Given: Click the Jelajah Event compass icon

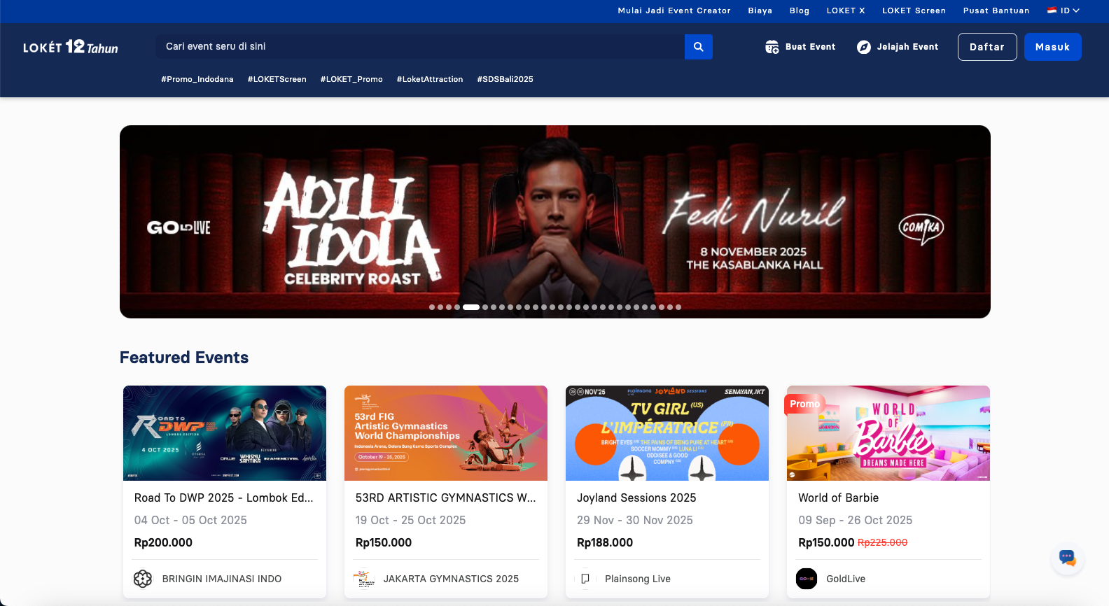Looking at the screenshot, I should coord(864,47).
